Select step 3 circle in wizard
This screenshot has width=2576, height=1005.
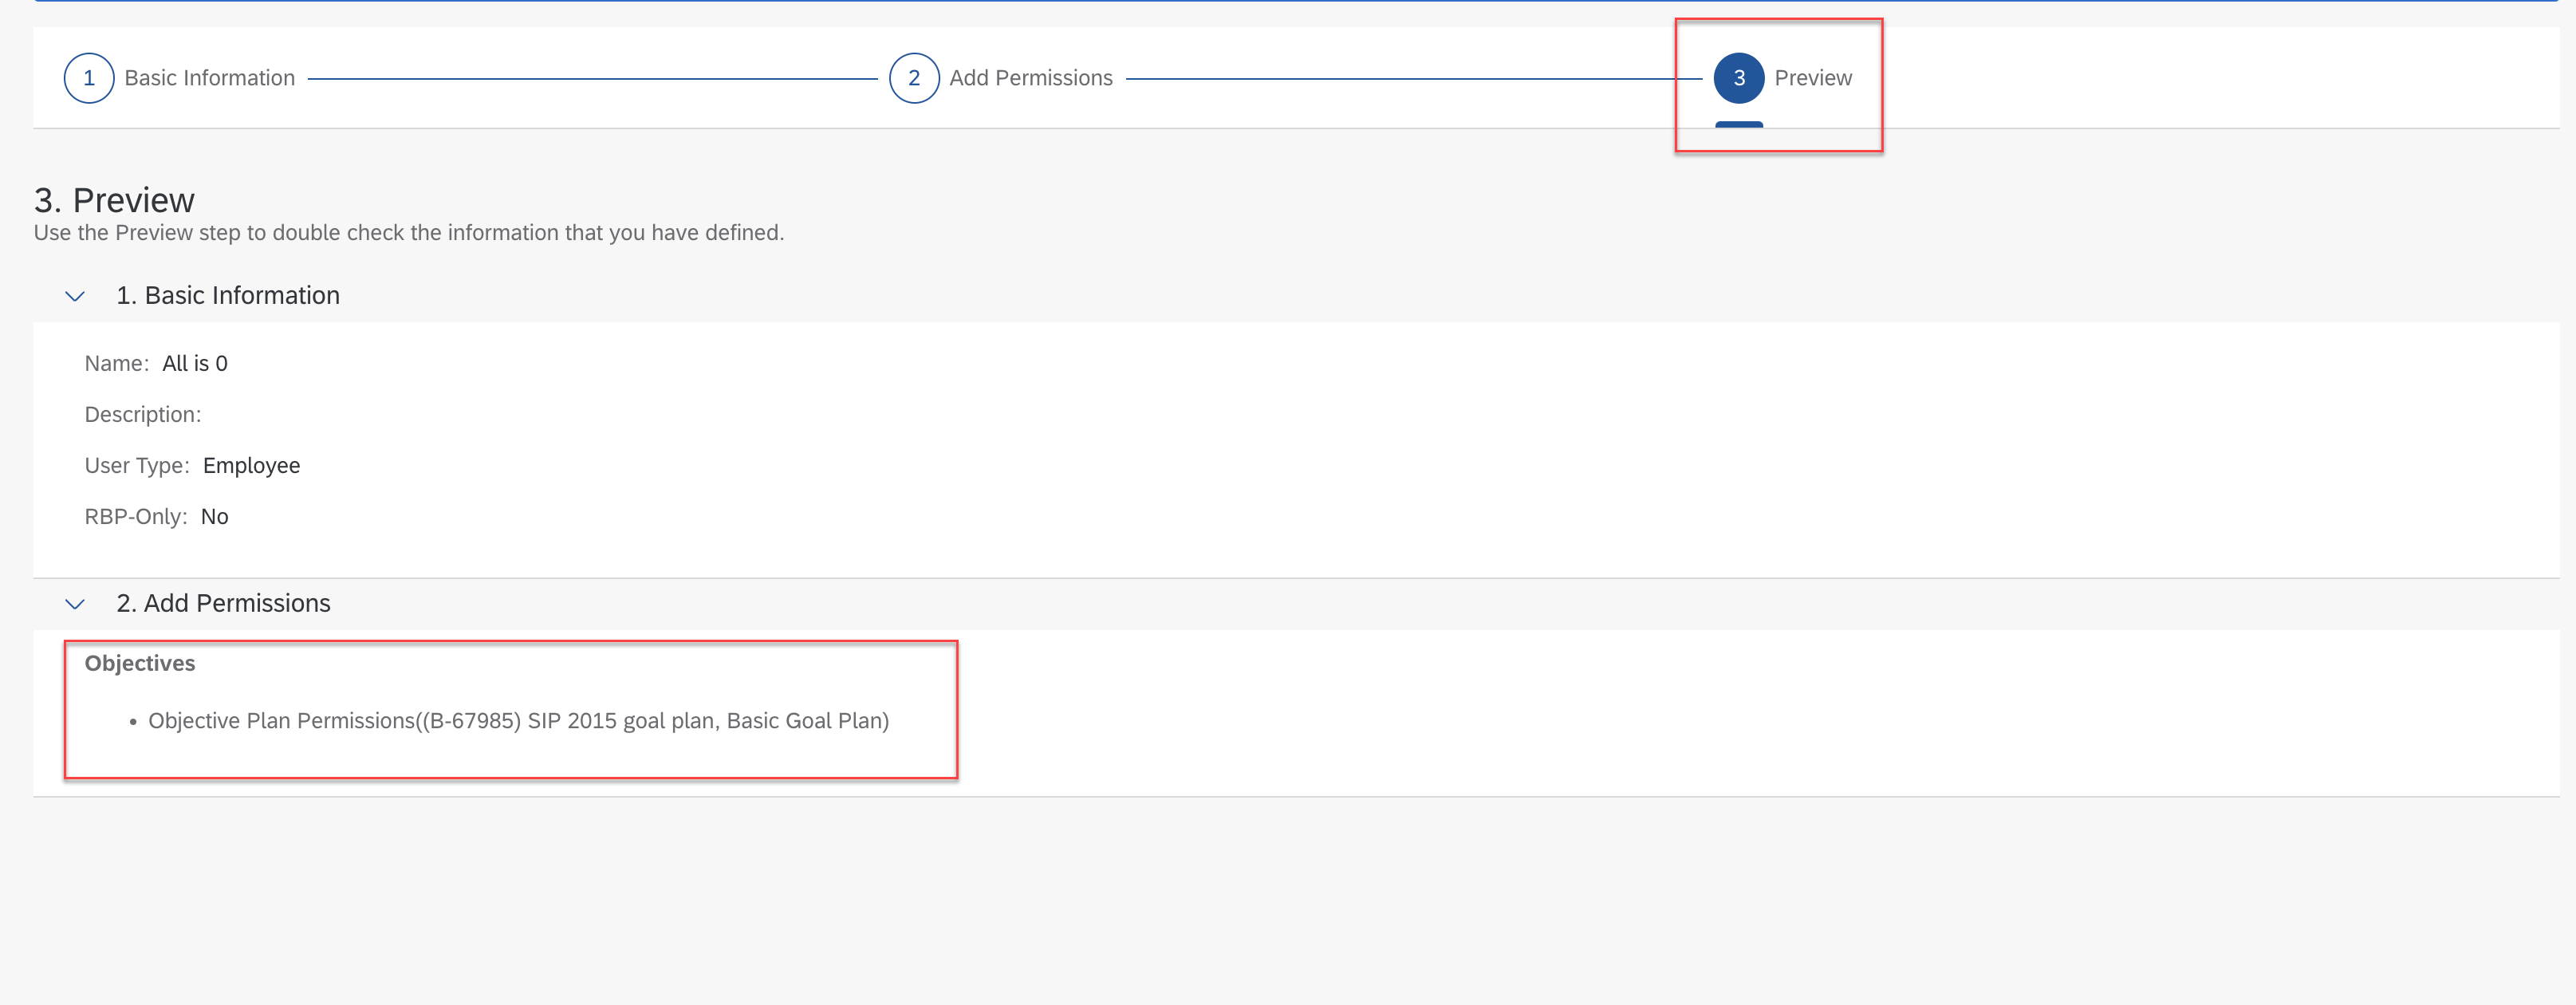tap(1739, 78)
